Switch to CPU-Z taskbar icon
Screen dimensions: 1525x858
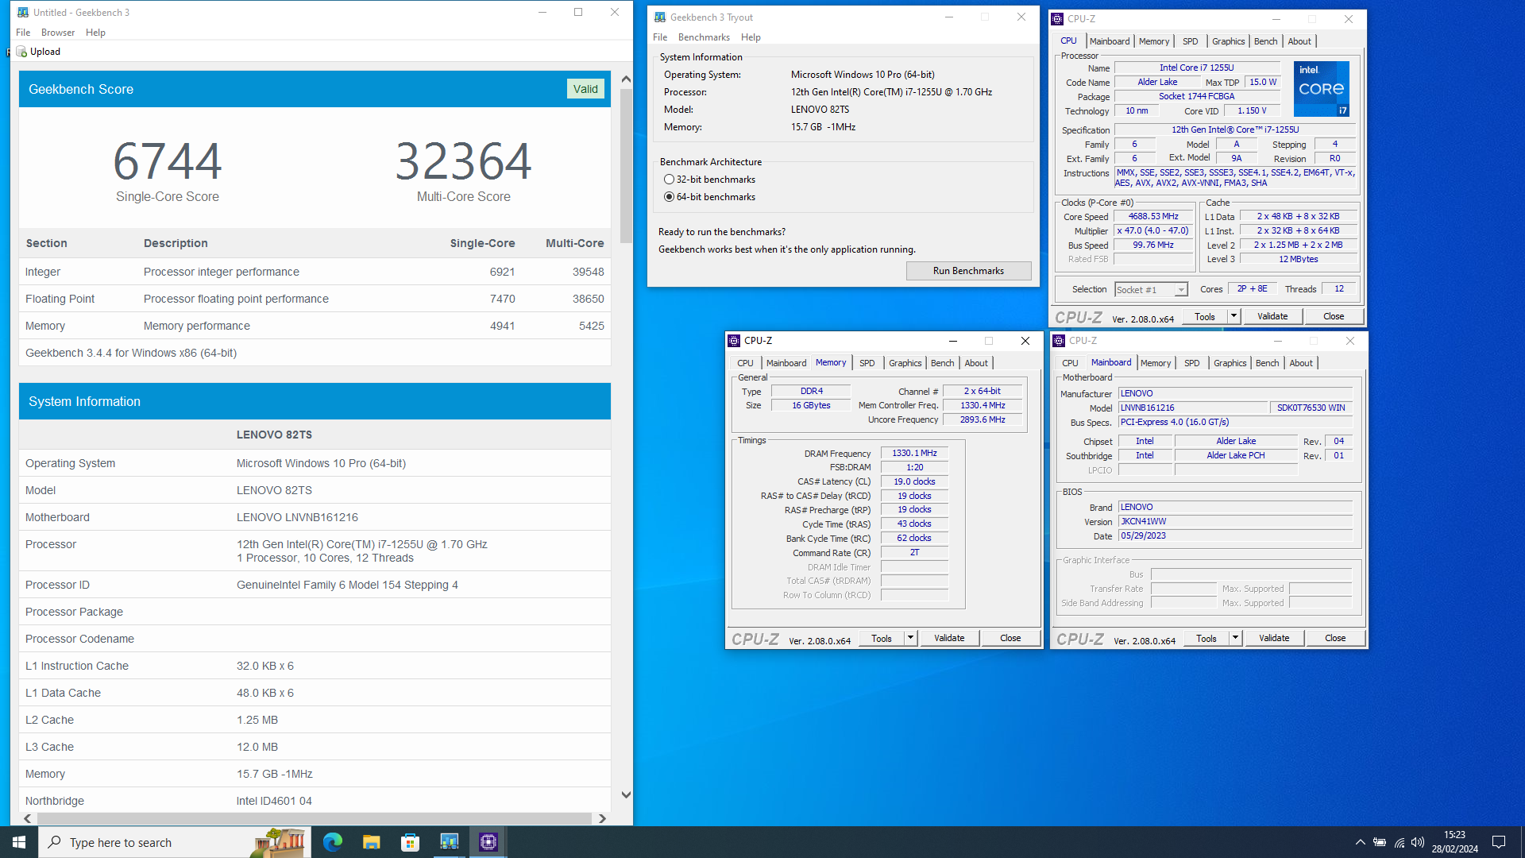point(488,842)
